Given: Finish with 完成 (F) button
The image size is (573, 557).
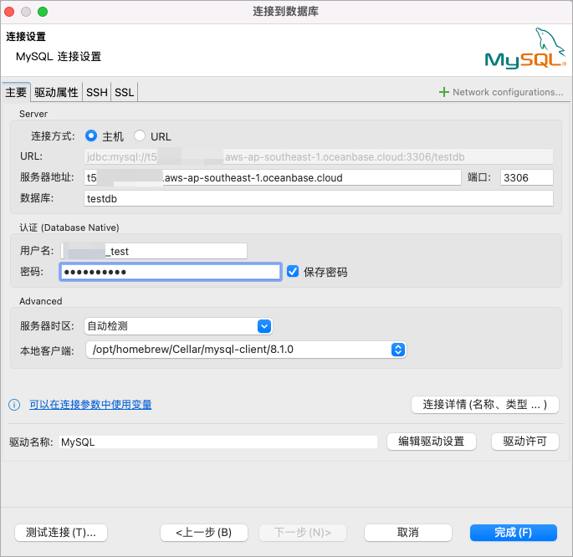Looking at the screenshot, I should (x=513, y=533).
